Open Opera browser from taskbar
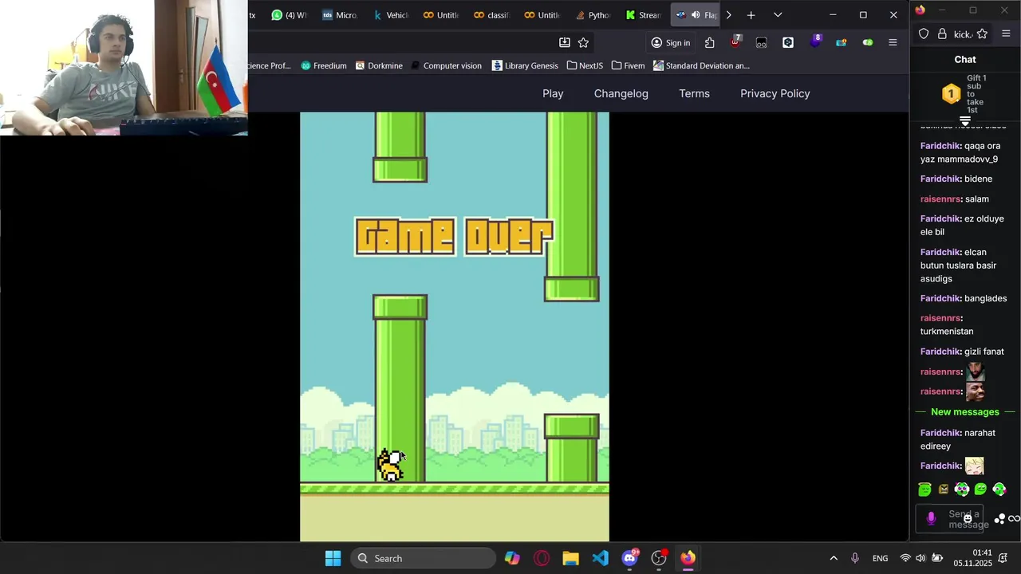Image resolution: width=1021 pixels, height=574 pixels. (542, 558)
